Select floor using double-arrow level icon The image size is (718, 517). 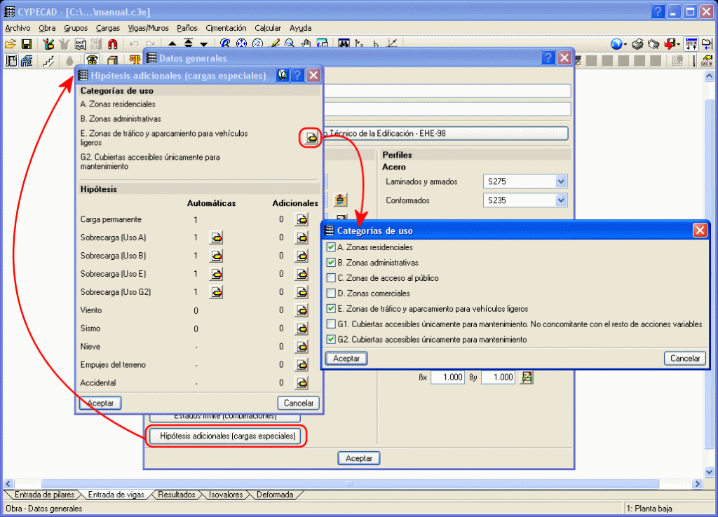(188, 43)
